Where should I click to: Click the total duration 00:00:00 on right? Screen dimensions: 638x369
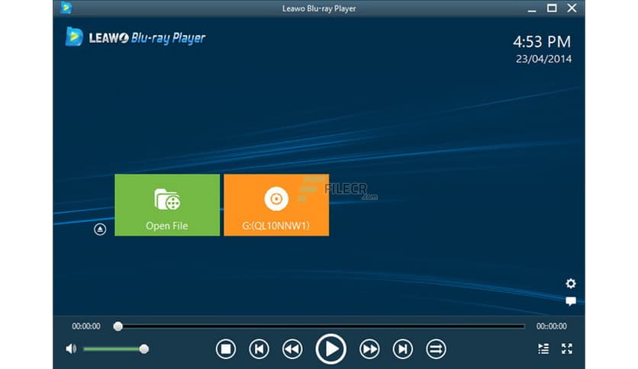551,326
